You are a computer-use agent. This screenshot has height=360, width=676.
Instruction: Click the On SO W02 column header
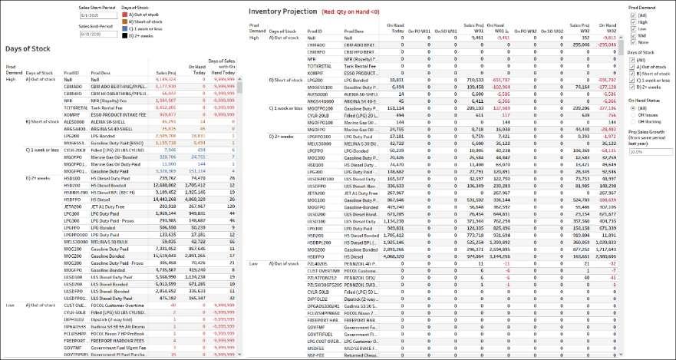click(x=552, y=31)
